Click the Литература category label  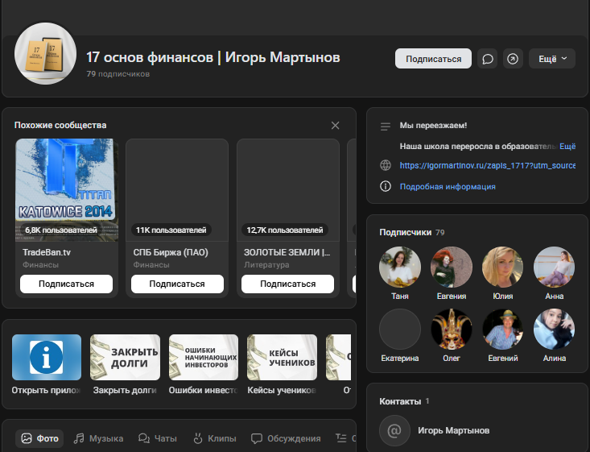tap(266, 265)
